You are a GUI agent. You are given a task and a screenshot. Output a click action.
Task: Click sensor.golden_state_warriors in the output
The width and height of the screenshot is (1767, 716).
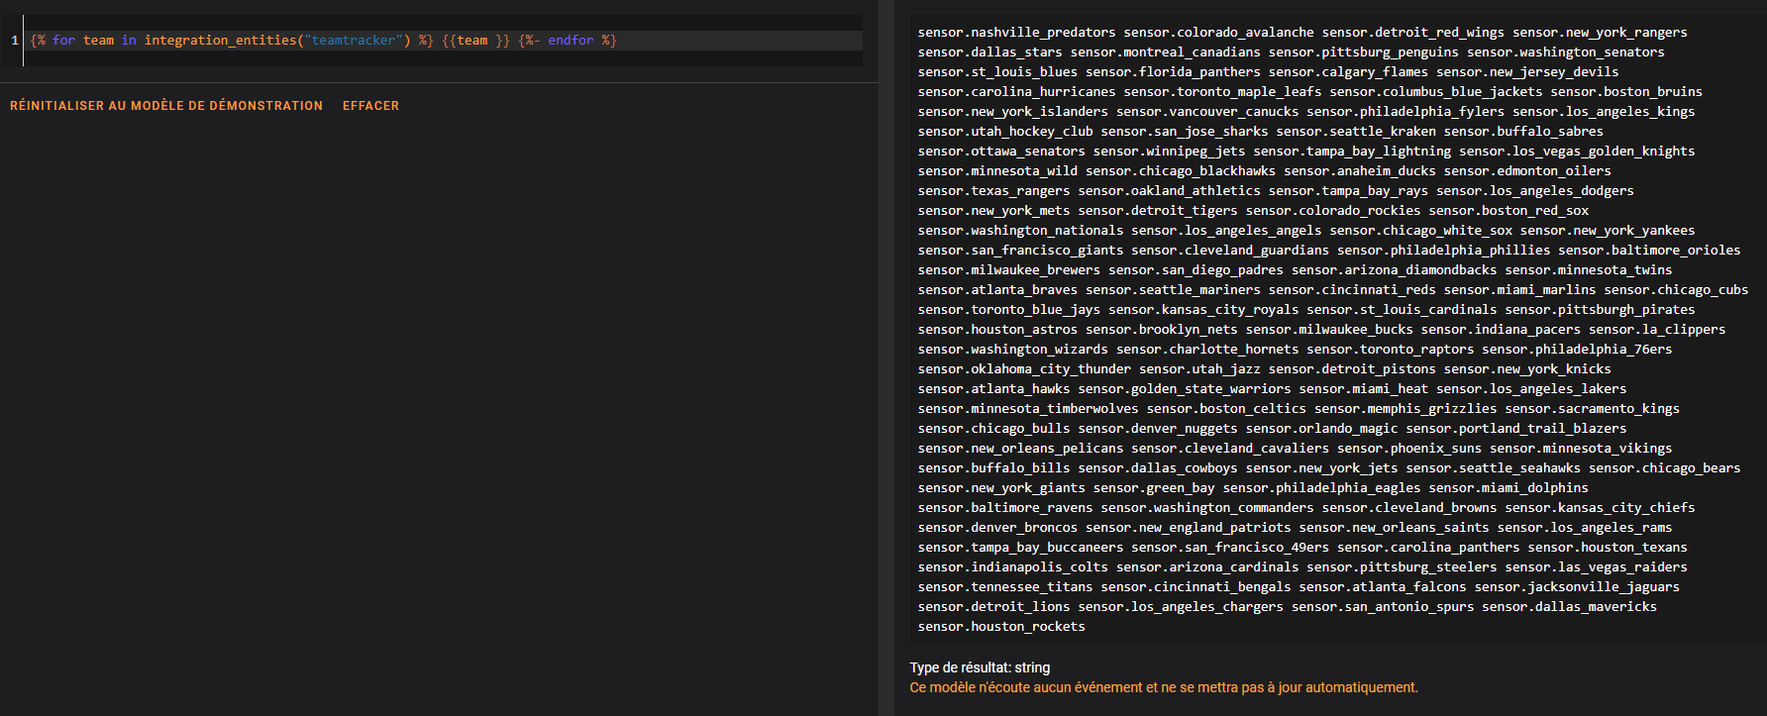1184,389
